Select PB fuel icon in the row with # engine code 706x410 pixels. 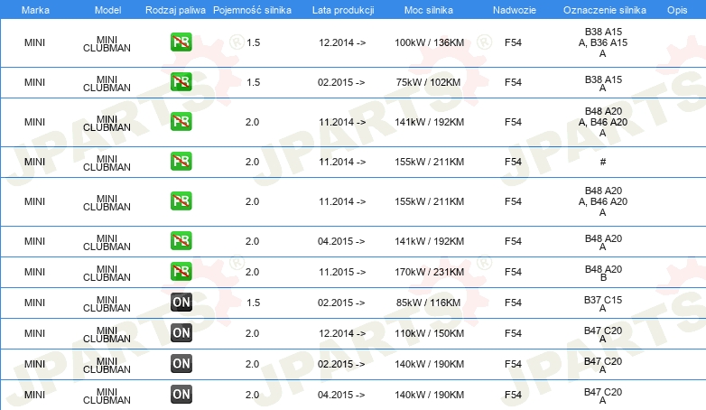[x=181, y=162]
